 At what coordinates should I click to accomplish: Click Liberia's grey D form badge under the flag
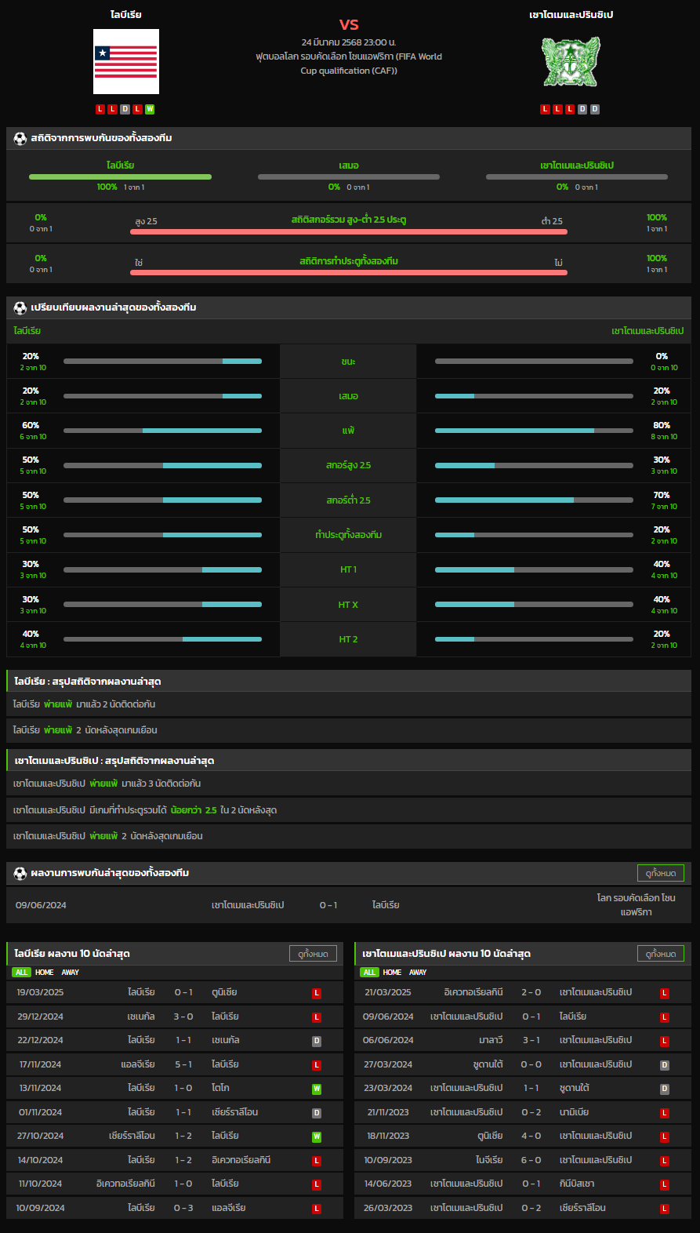[125, 109]
